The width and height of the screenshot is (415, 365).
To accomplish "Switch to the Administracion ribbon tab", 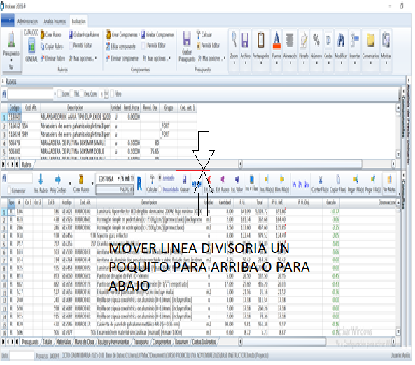I will point(27,22).
